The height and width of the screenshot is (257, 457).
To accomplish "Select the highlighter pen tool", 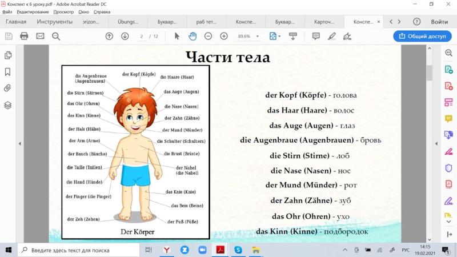I will pyautogui.click(x=332, y=36).
